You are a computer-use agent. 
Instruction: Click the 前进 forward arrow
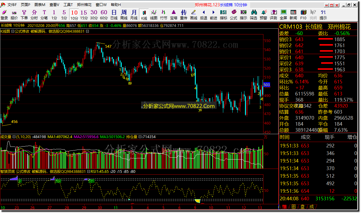[x=213, y=15]
